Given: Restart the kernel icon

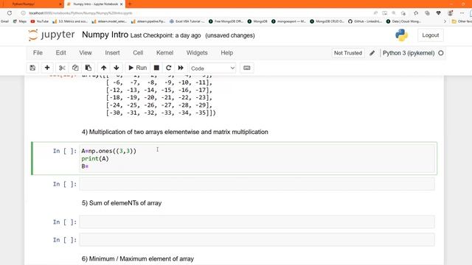Looking at the screenshot, I should tap(169, 68).
